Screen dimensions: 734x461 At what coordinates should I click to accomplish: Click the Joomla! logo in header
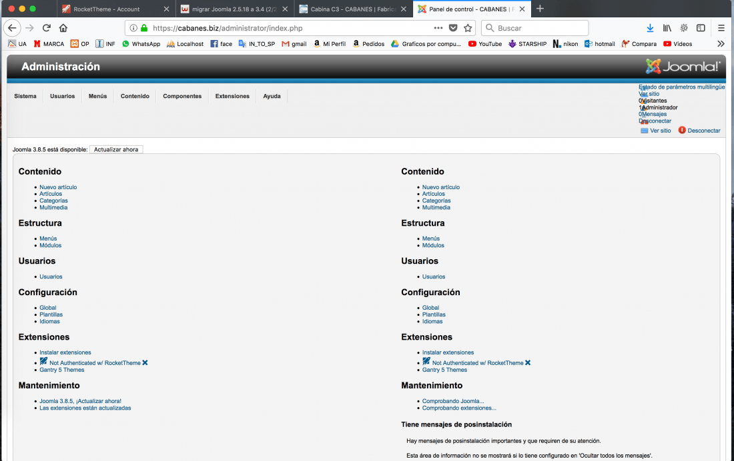click(683, 67)
